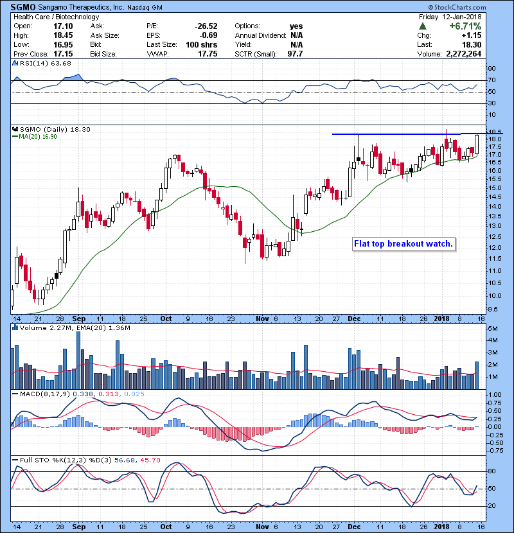The width and height of the screenshot is (514, 533).
Task: Click the Volume 2.27M, EMA(20) 1.36M label
Action: point(75,328)
